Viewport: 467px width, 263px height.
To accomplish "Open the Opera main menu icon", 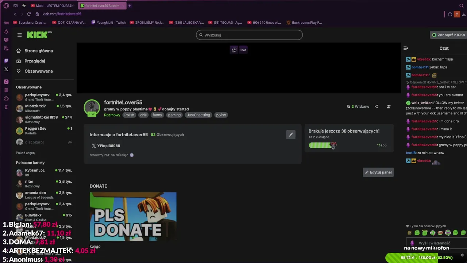I will coord(6,5).
